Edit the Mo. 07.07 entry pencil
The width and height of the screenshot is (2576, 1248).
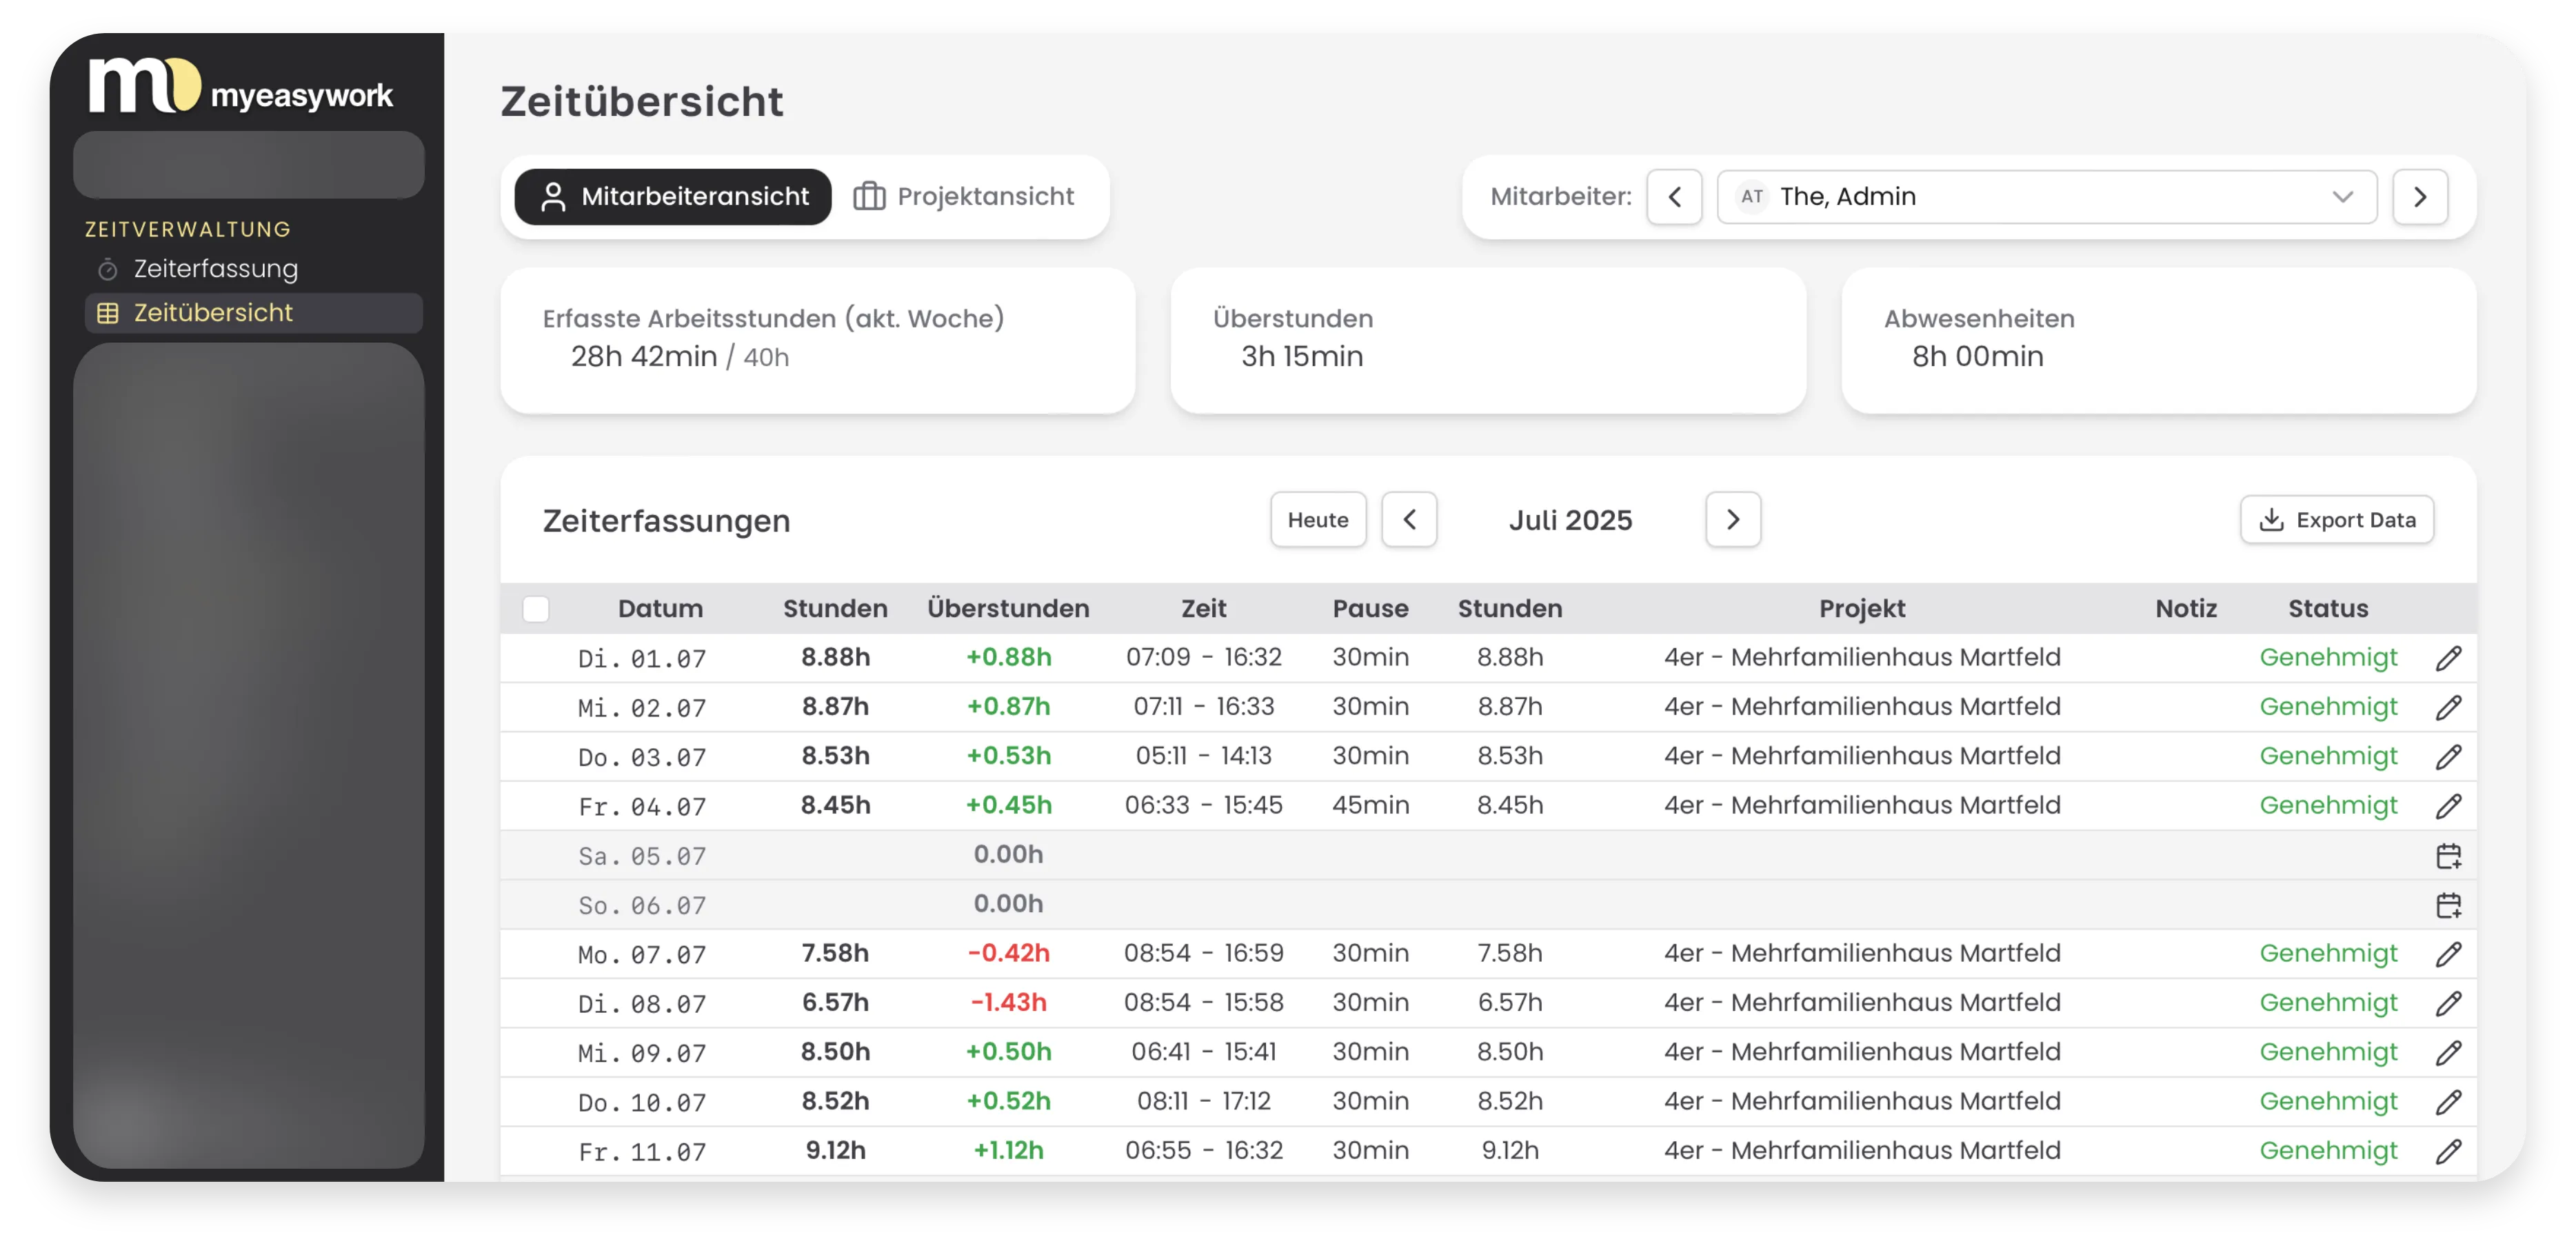2448,954
